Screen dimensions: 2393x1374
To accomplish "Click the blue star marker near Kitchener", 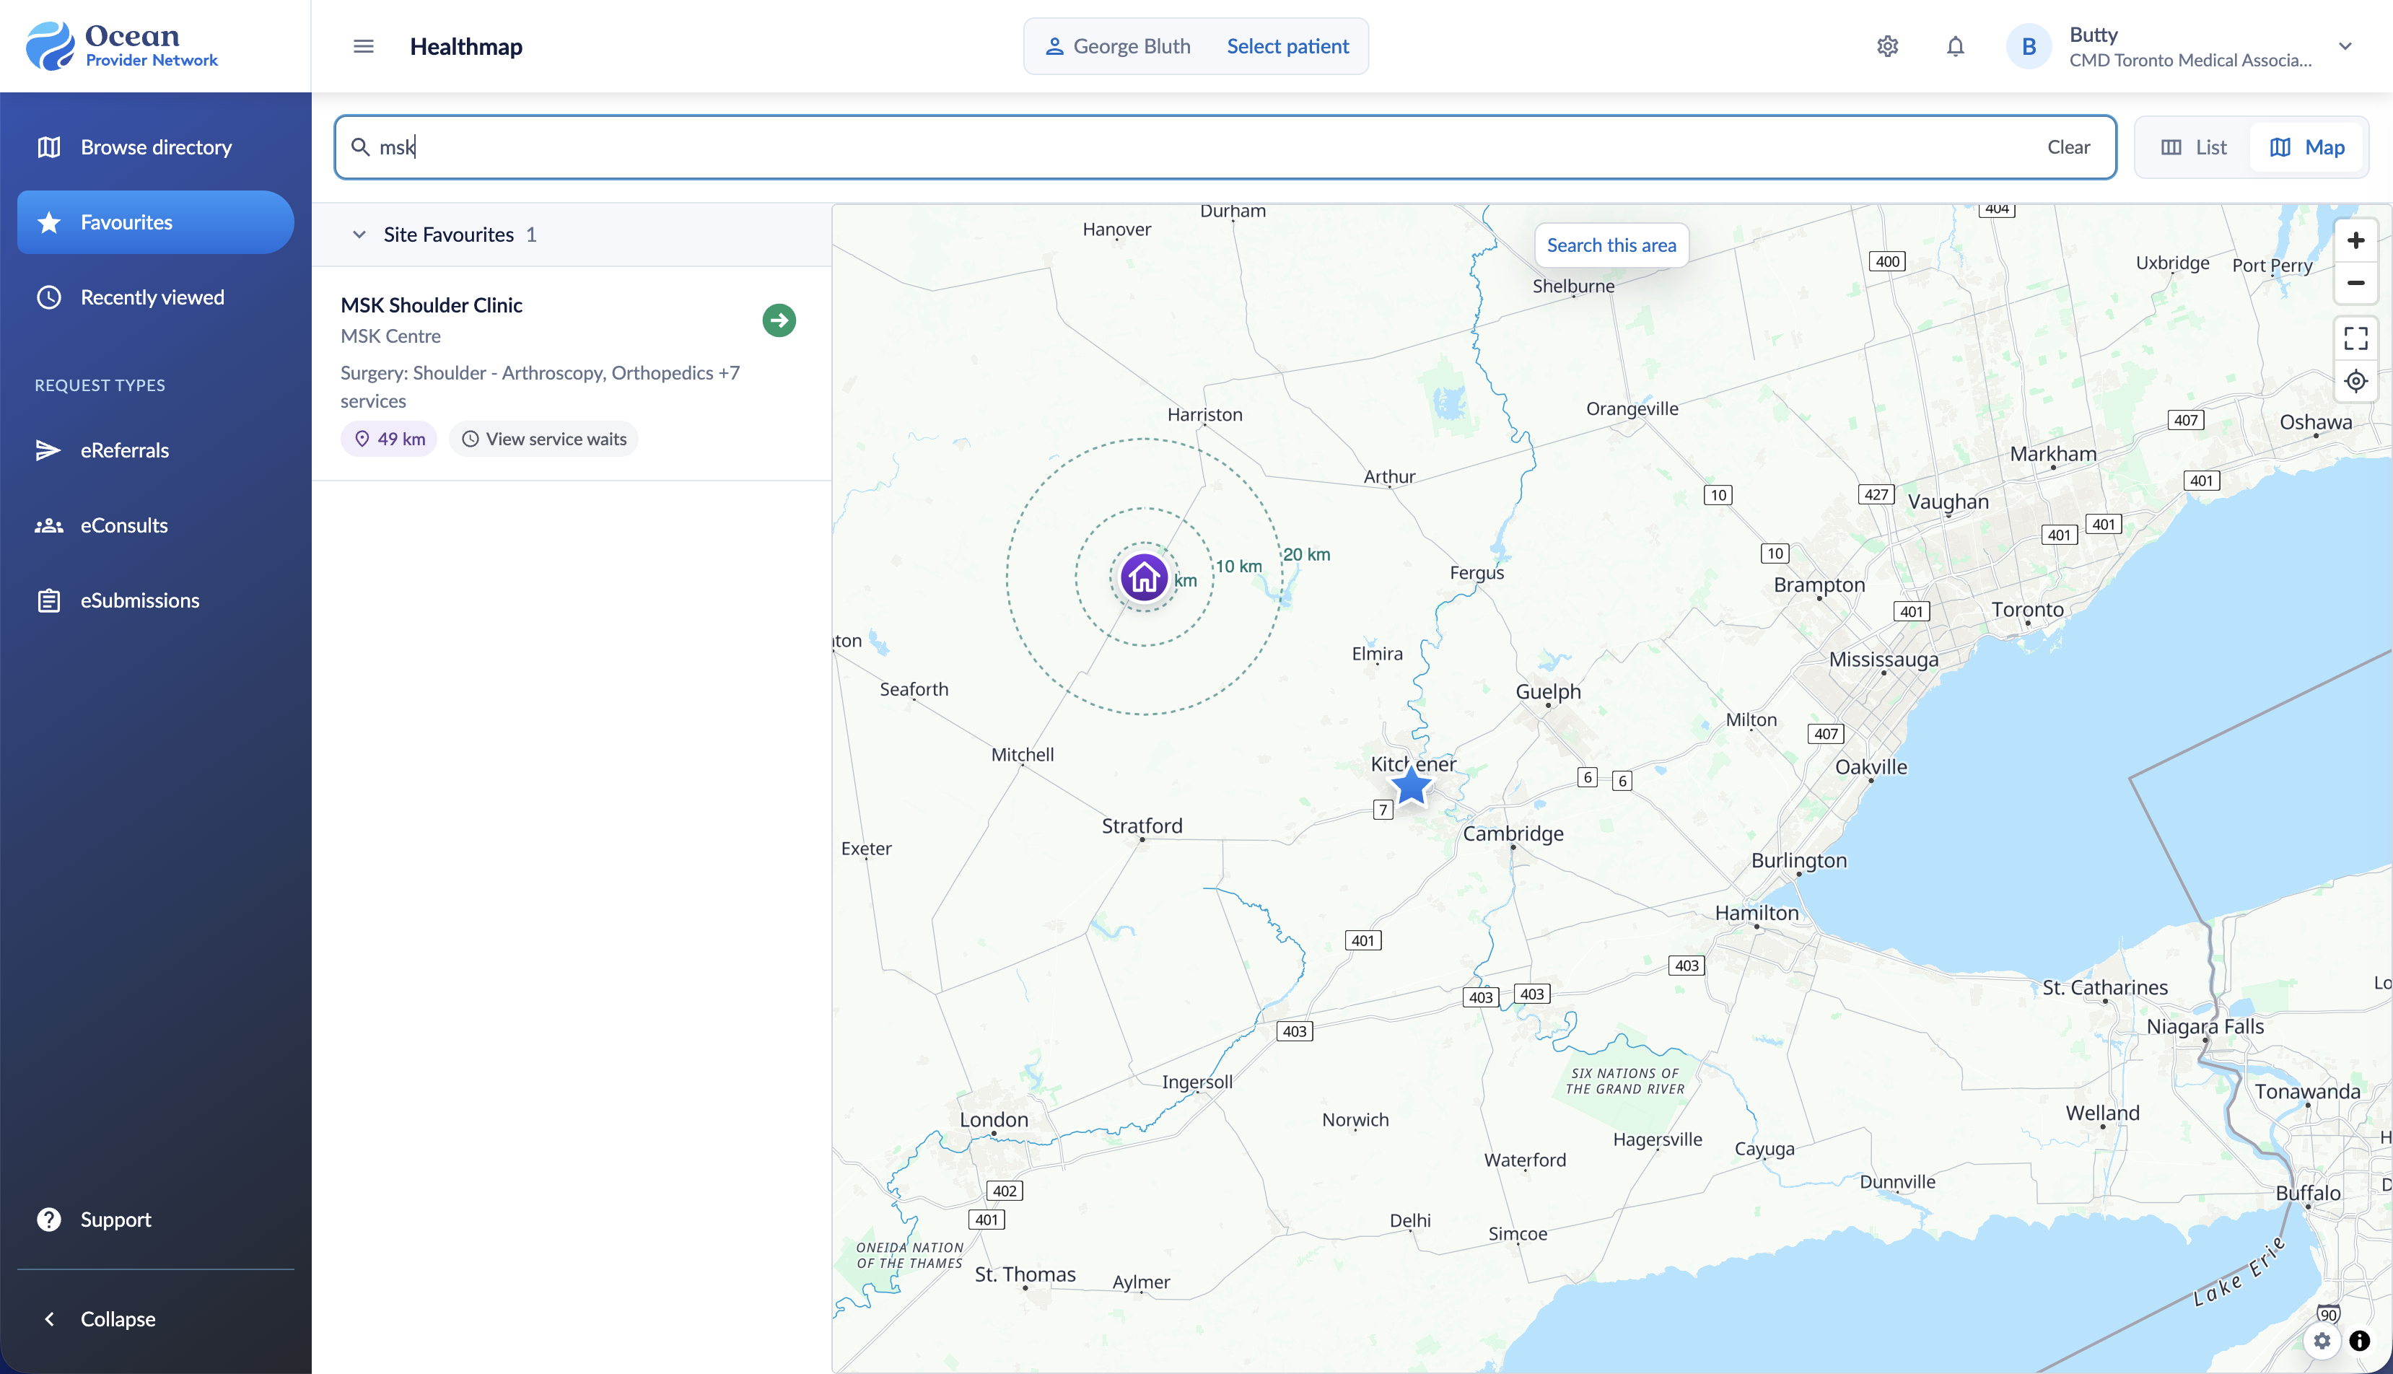I will click(1411, 785).
